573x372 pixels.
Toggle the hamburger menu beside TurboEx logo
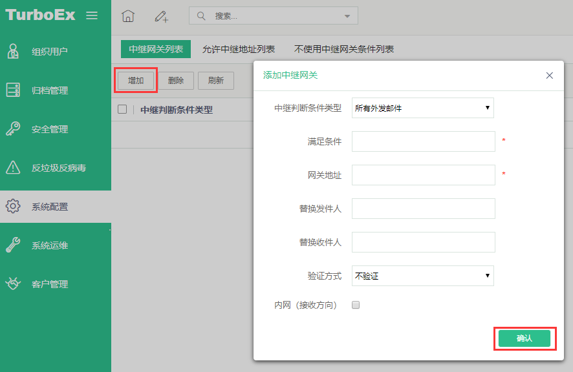click(x=92, y=15)
